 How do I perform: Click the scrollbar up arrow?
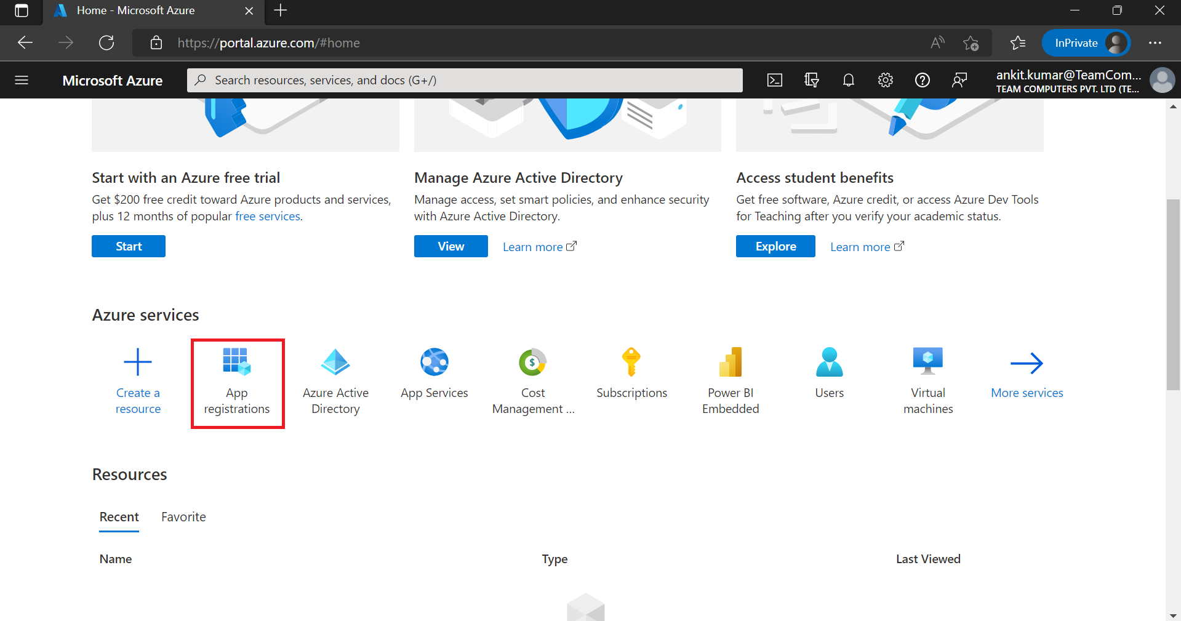1173,106
